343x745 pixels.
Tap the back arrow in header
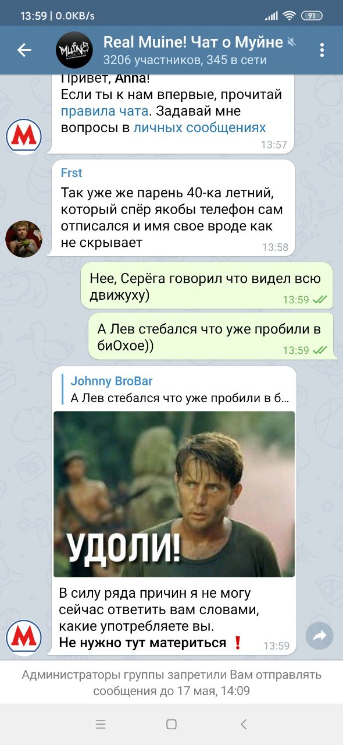[24, 51]
